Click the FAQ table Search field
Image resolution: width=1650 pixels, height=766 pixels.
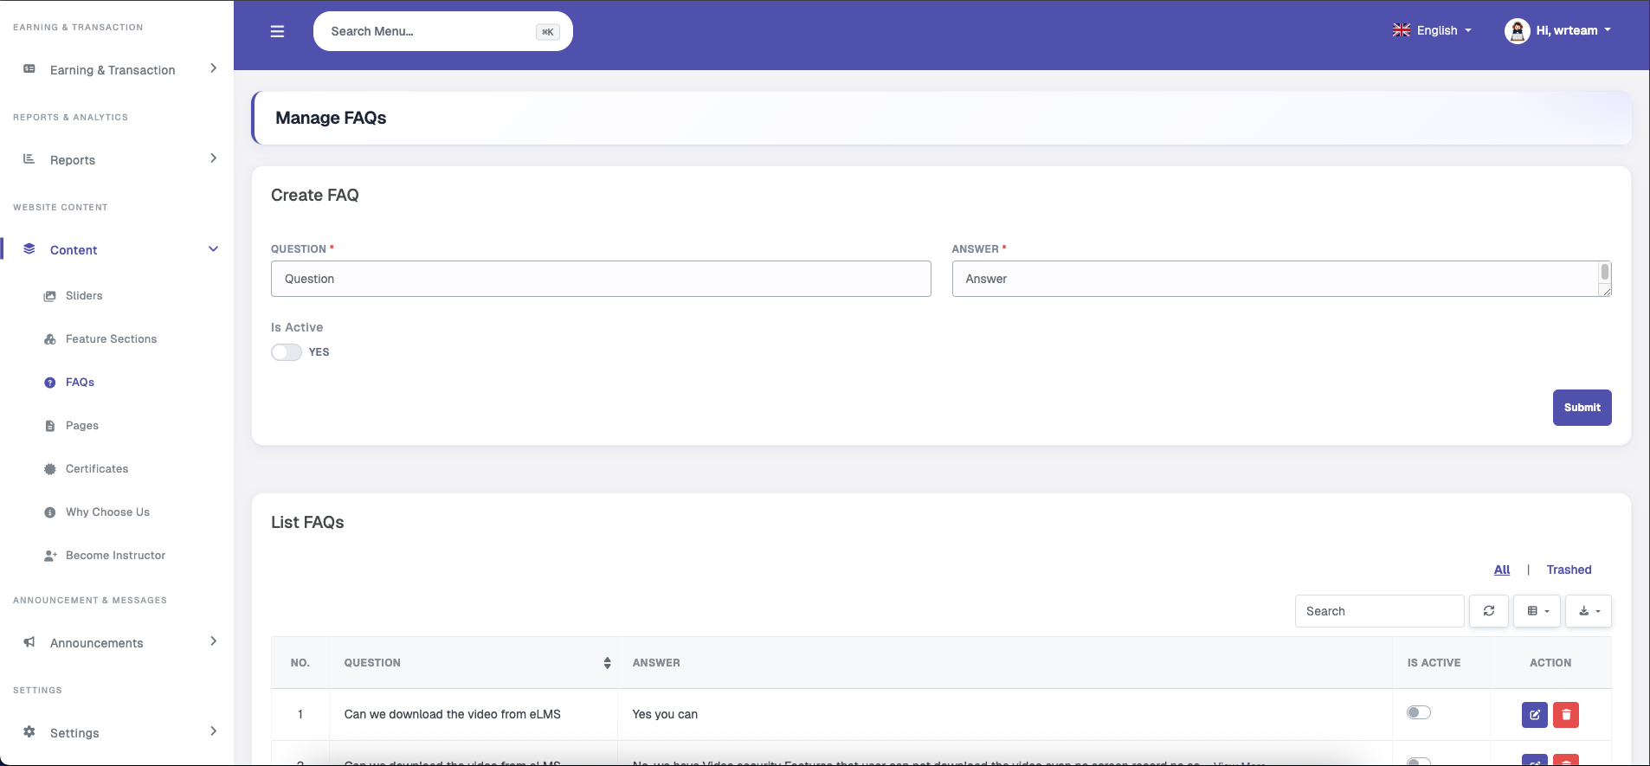tap(1380, 611)
